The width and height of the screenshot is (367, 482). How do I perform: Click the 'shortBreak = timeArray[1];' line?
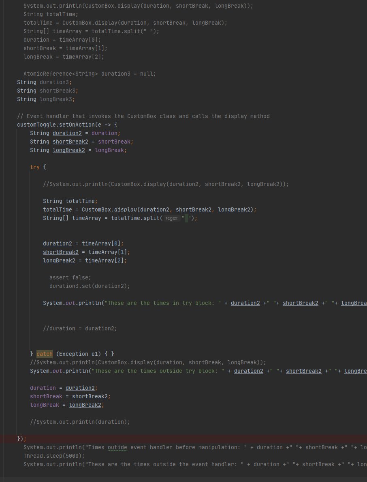(x=65, y=48)
